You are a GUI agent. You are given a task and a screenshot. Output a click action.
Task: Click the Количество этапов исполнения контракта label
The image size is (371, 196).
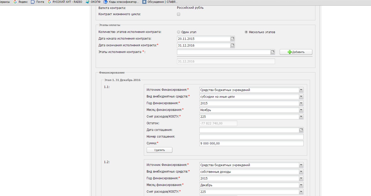point(130,32)
